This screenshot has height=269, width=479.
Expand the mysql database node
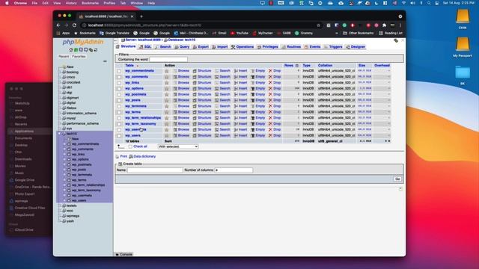[60, 118]
